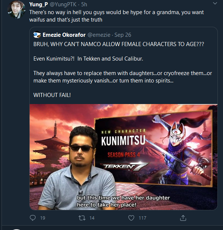Viewport: 223px width, 230px height.
Task: Click the Emezie Okorafor name
Action: pyautogui.click(x=64, y=35)
